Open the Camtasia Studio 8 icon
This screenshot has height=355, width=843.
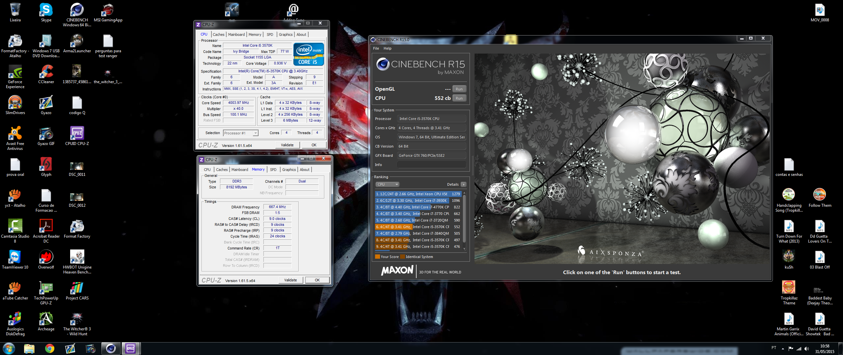point(15,231)
